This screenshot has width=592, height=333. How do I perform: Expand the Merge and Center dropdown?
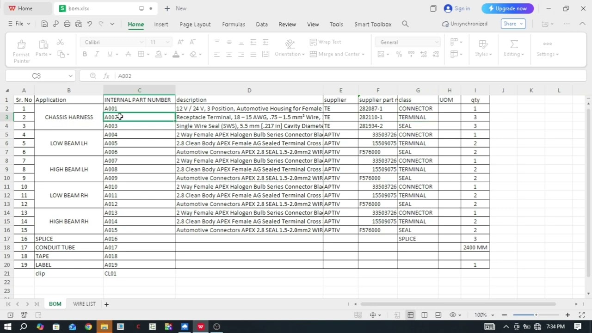[363, 54]
